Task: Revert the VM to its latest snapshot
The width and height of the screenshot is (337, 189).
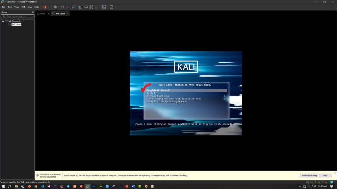Action: click(68, 7)
